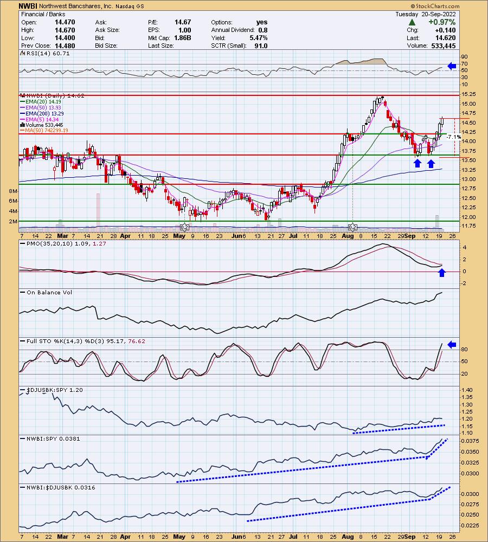Screen dimensions: 488x542
Task: Click the August 0.2 dividend marker
Action: click(x=352, y=227)
